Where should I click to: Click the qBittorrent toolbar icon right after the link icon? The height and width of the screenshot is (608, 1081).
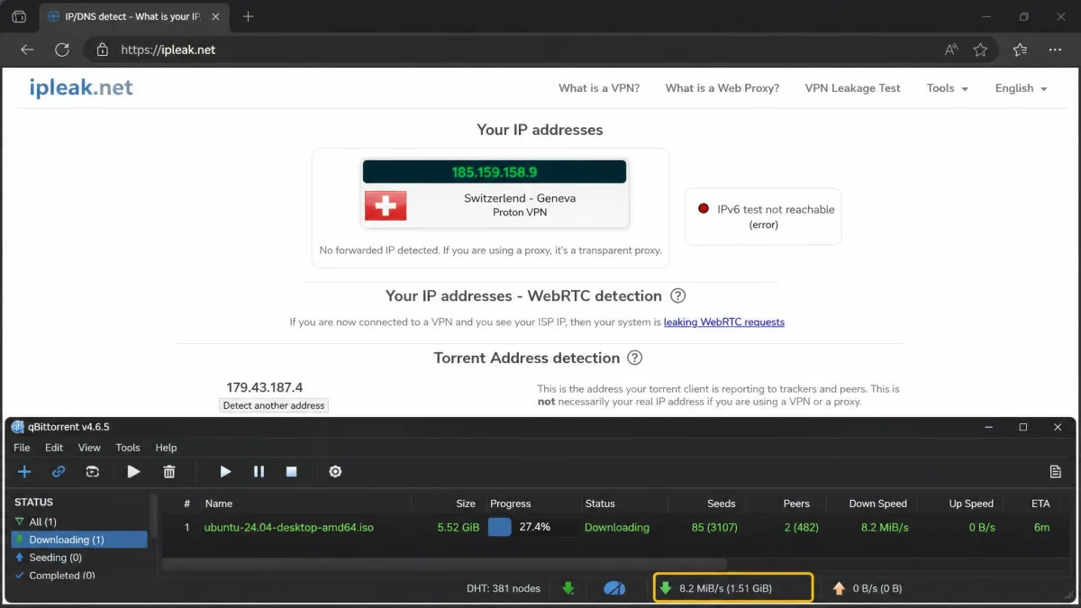[92, 471]
